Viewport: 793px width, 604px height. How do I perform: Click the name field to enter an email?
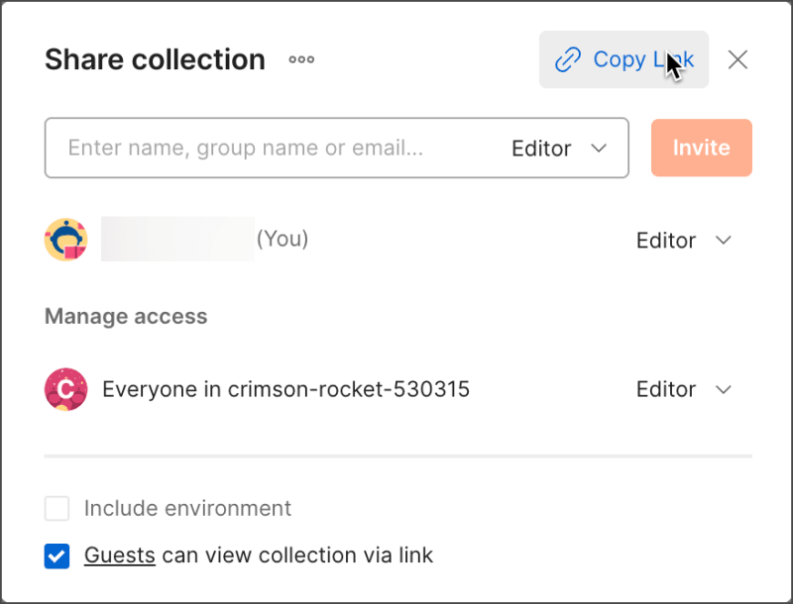click(248, 149)
